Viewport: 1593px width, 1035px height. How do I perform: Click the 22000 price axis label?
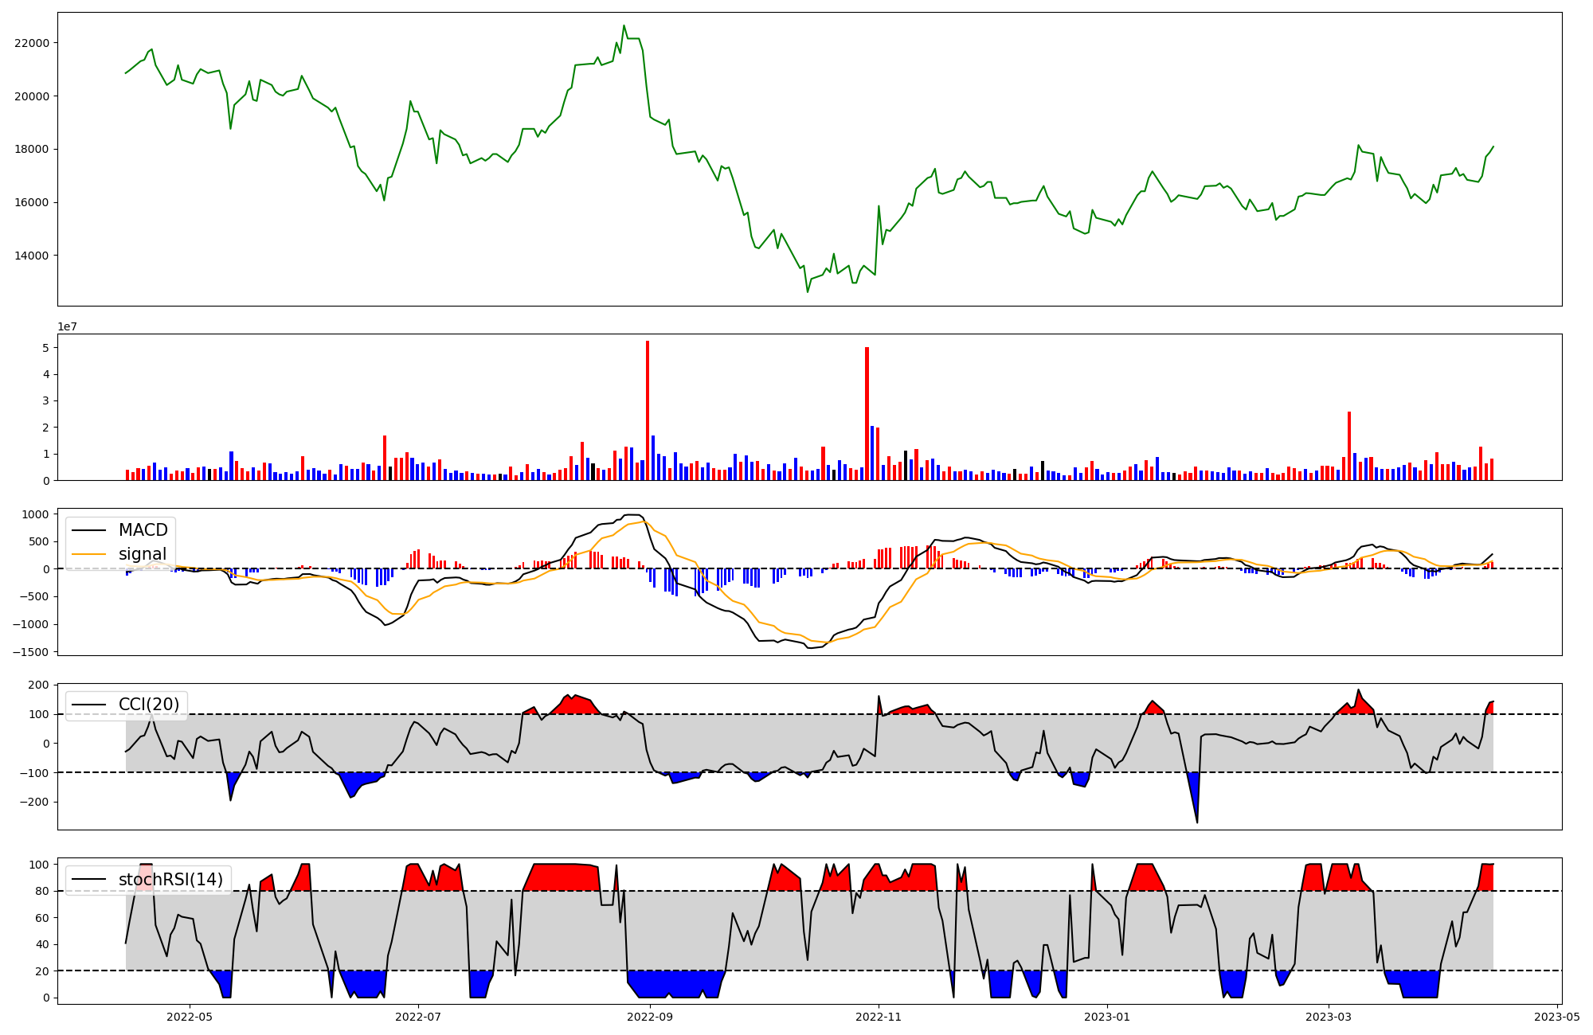click(x=32, y=43)
